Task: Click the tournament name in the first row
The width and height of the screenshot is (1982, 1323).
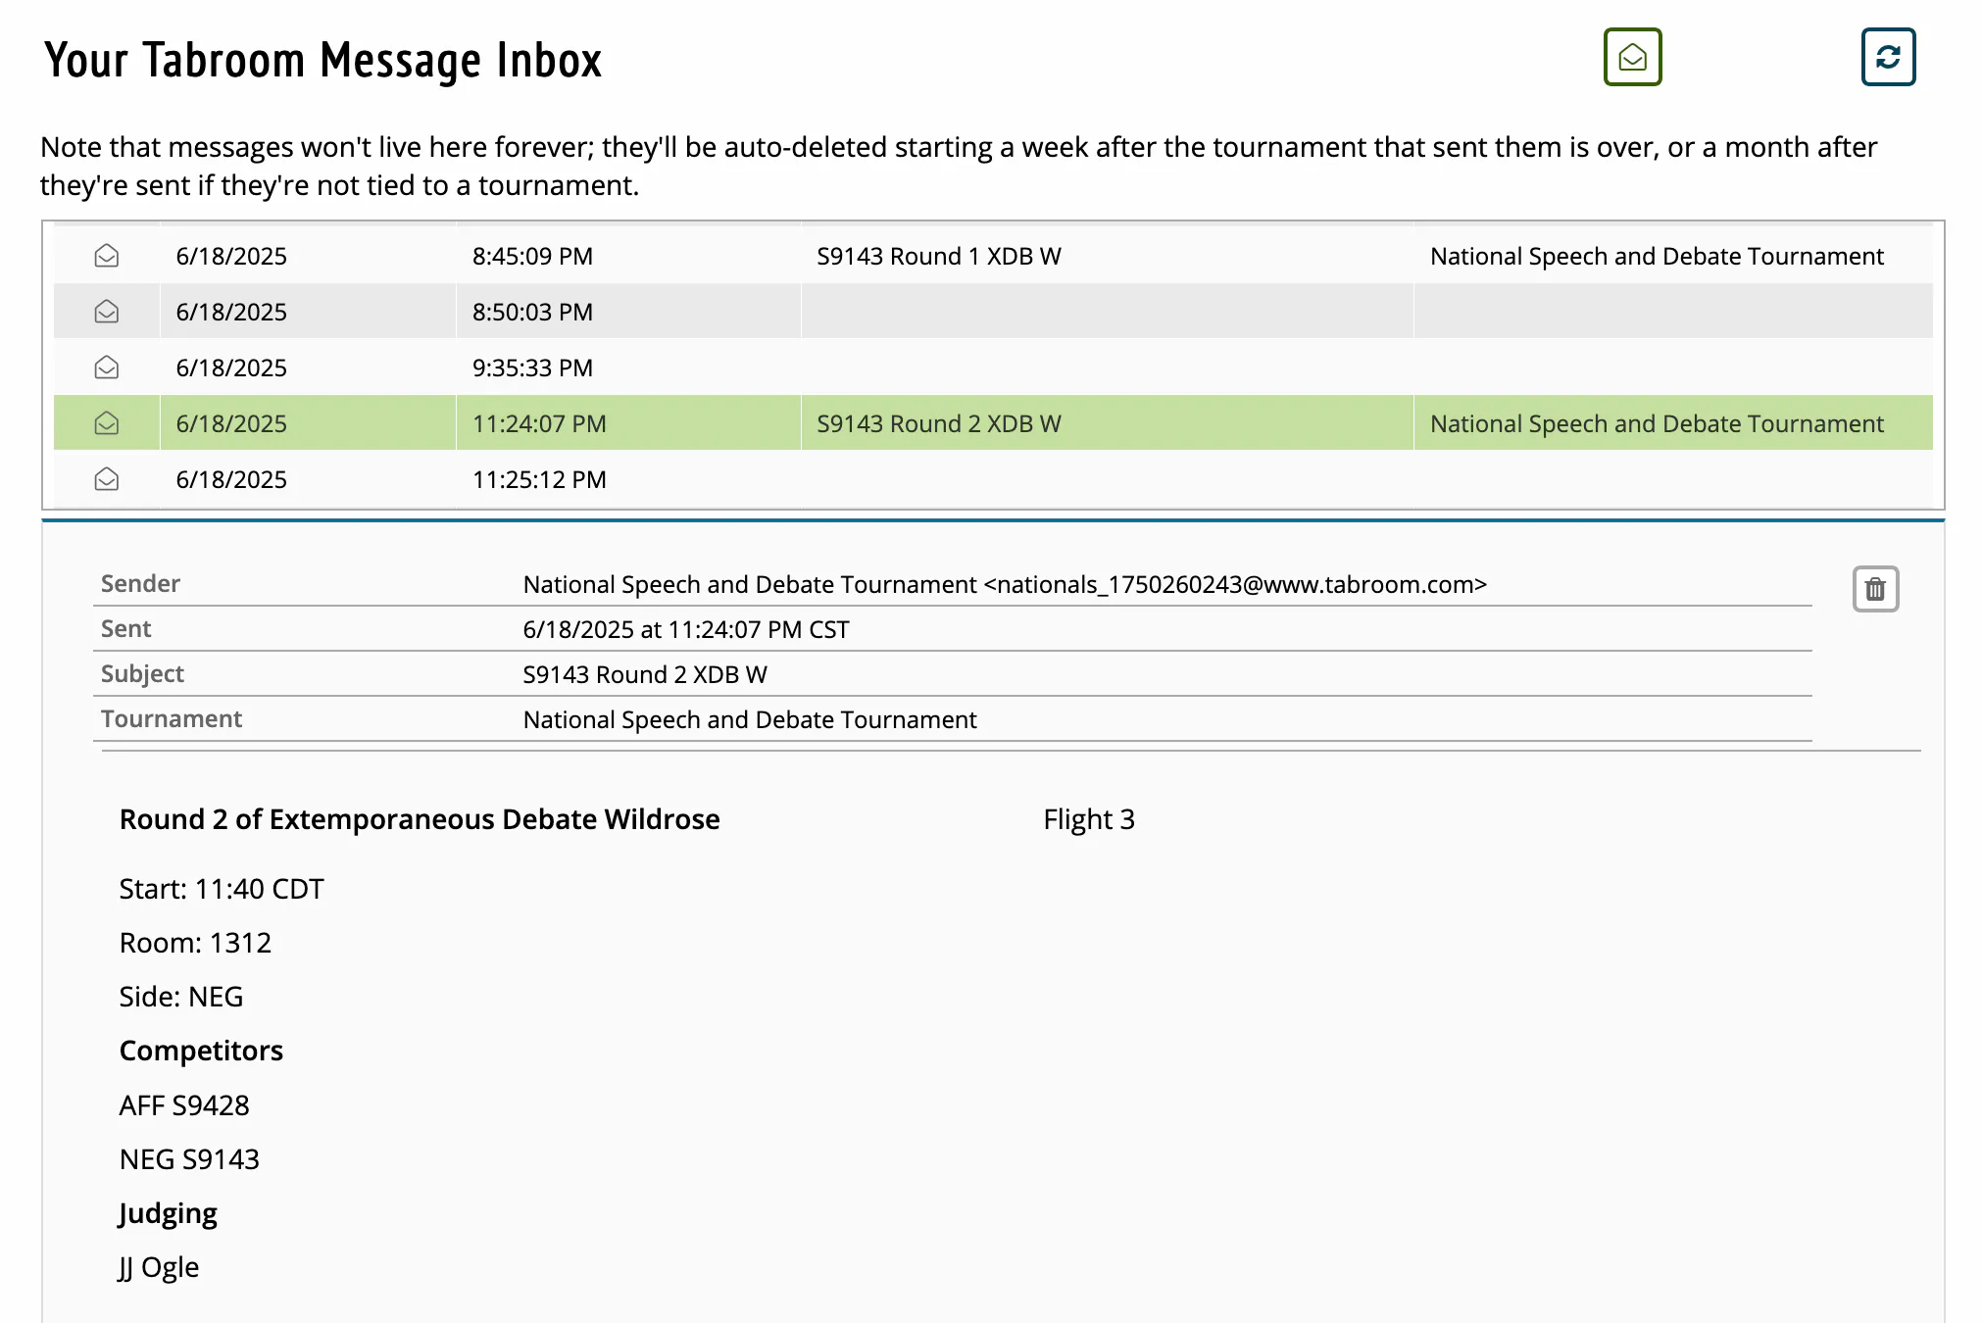Action: click(1657, 256)
